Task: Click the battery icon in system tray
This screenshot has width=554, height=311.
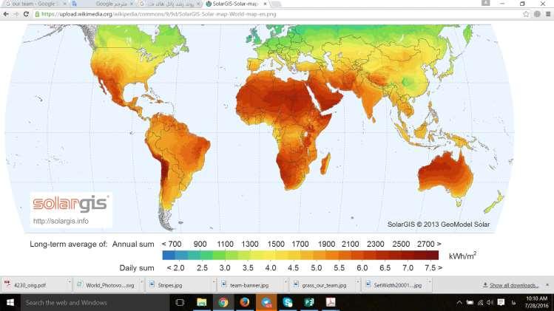Action: (470, 303)
